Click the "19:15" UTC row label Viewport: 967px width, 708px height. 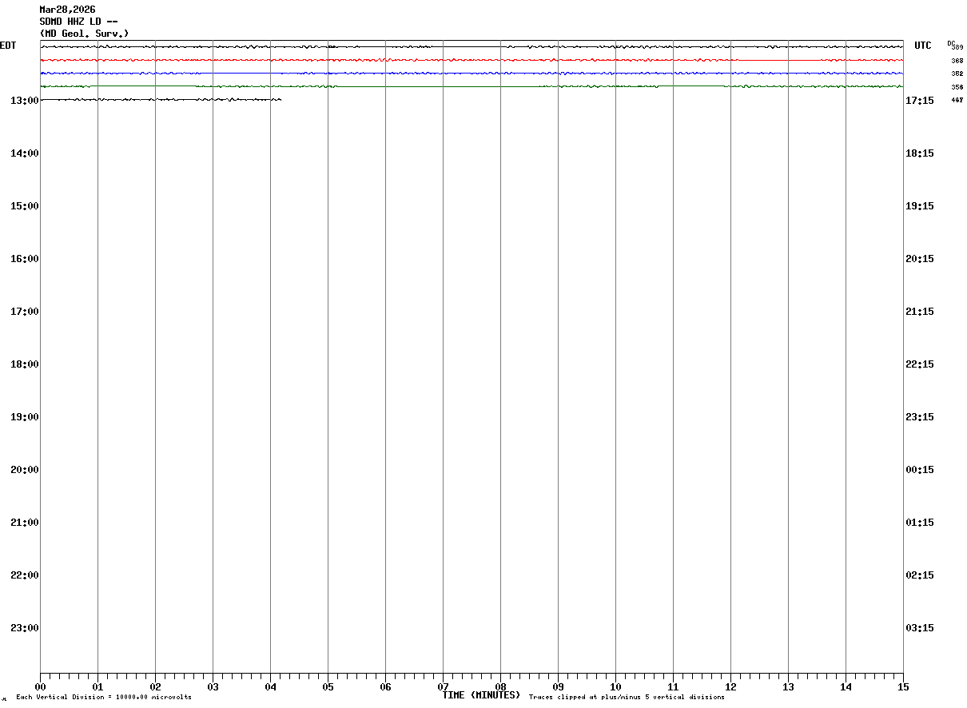click(x=920, y=205)
